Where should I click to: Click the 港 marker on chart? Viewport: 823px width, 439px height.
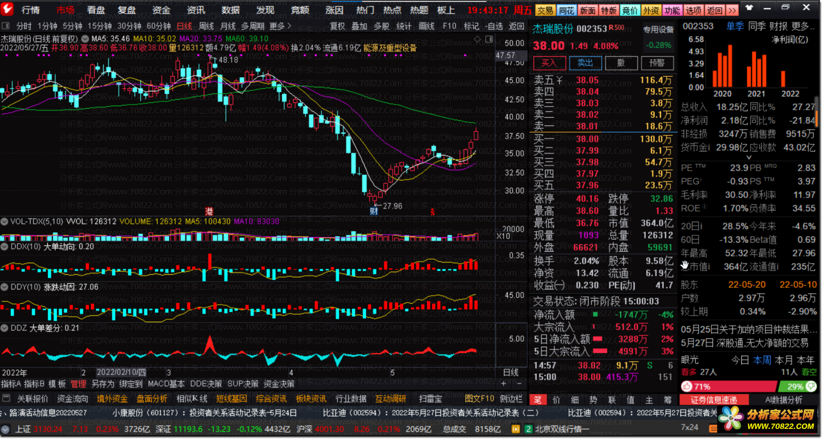[x=209, y=212]
